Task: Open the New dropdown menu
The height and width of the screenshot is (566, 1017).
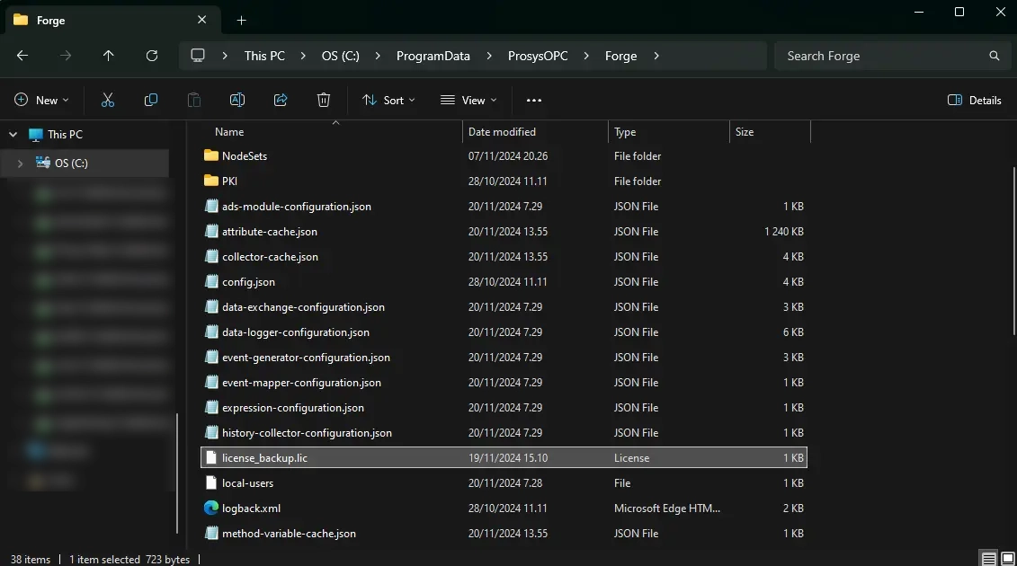Action: pyautogui.click(x=41, y=100)
